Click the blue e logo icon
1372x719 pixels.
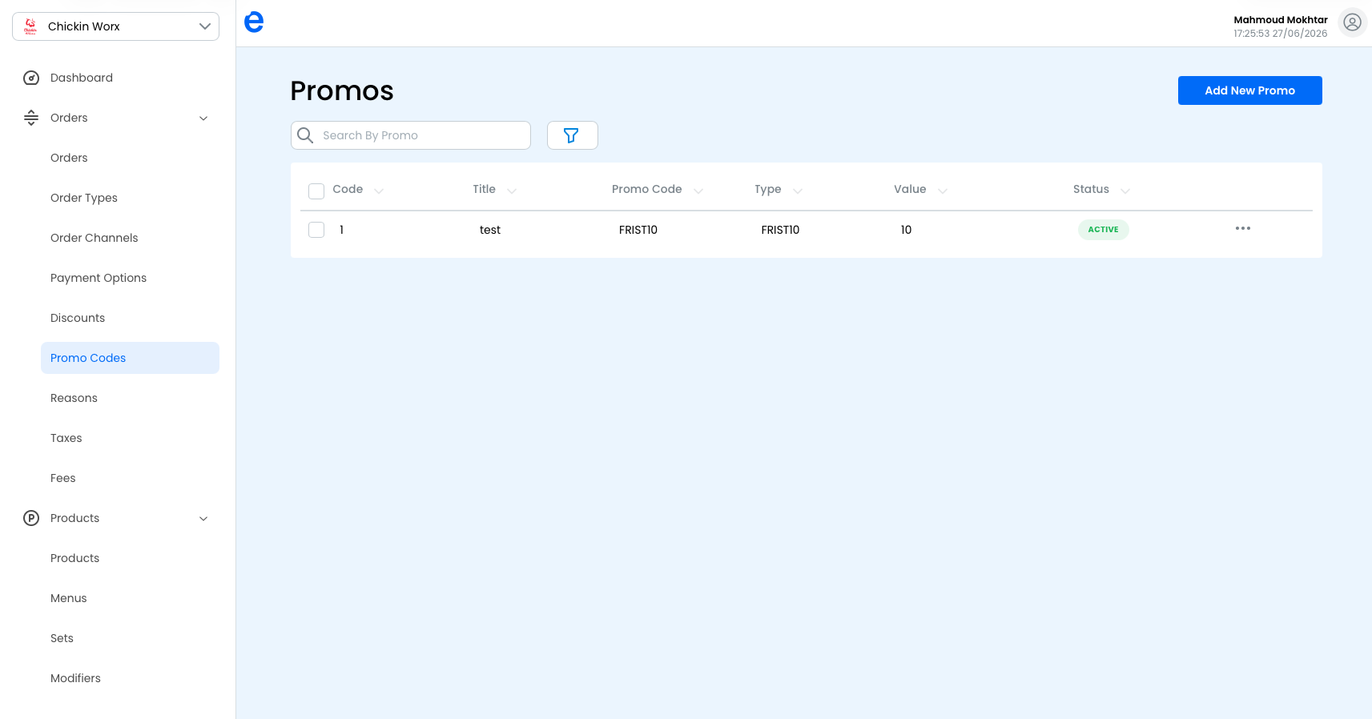coord(254,22)
